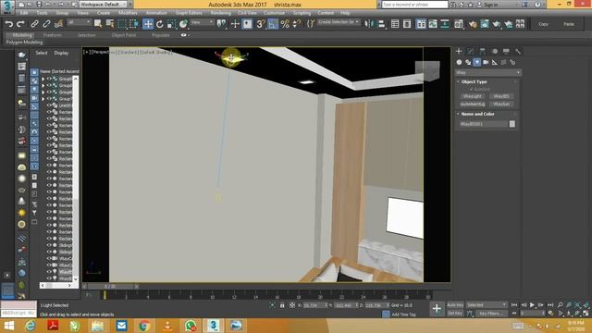This screenshot has height=333, width=592.
Task: Toggle the Selection Lock padlock icon
Action: click(282, 305)
